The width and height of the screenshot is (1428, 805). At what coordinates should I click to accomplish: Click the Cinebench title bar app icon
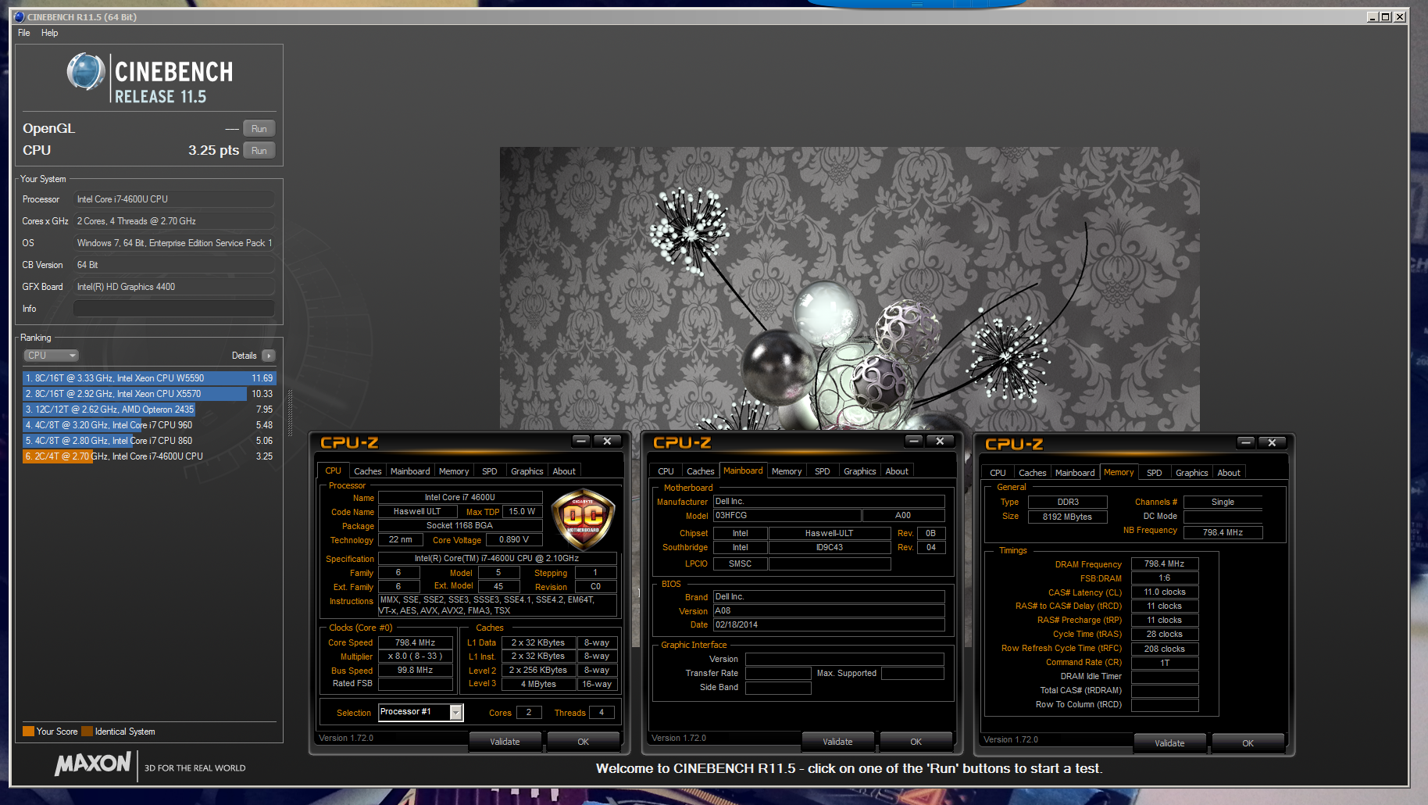click(20, 16)
